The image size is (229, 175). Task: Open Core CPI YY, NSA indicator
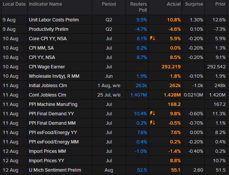click(48, 39)
